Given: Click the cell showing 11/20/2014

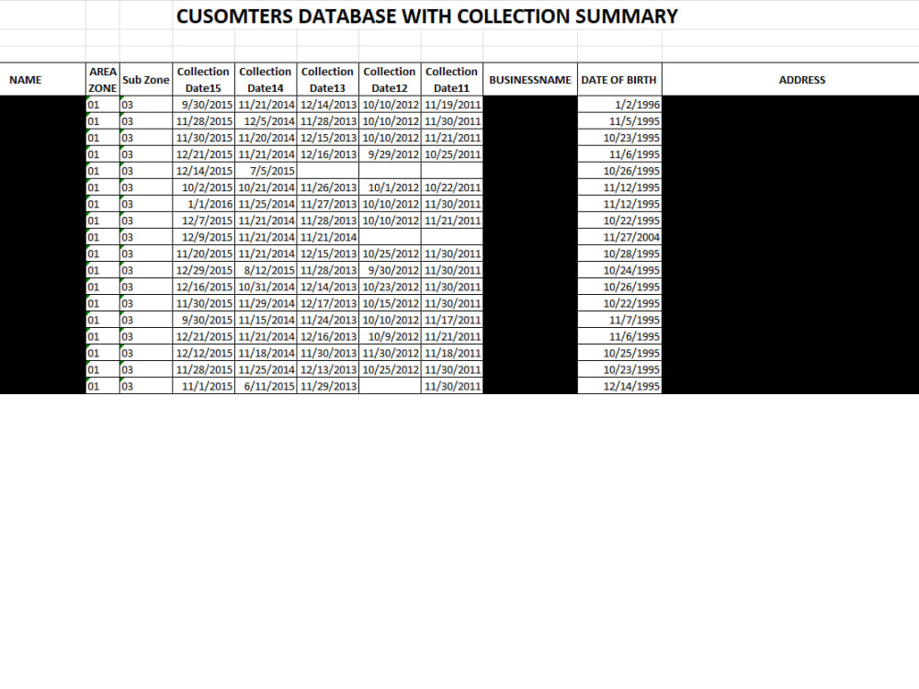Looking at the screenshot, I should (266, 138).
